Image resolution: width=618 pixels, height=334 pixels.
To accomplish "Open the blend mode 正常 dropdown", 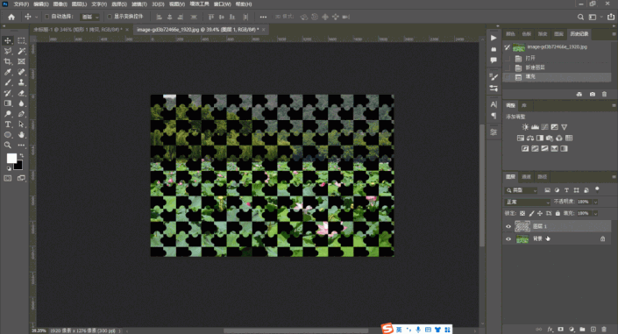I will [527, 202].
